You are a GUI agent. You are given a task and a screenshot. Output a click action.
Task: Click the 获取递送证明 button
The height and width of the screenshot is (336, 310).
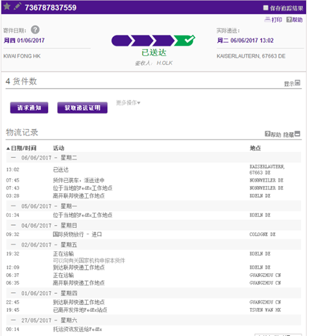point(82,108)
